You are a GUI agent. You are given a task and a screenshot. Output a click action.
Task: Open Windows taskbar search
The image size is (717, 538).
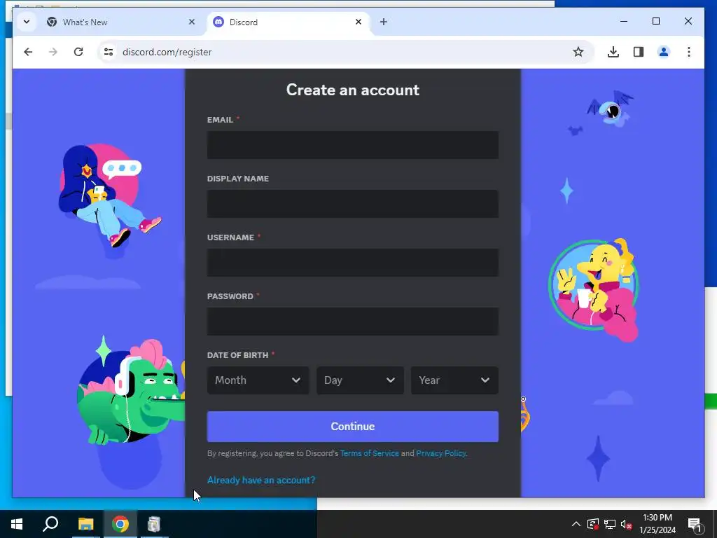[x=50, y=524]
